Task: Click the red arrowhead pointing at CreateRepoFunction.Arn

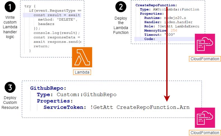Action: coord(167,98)
